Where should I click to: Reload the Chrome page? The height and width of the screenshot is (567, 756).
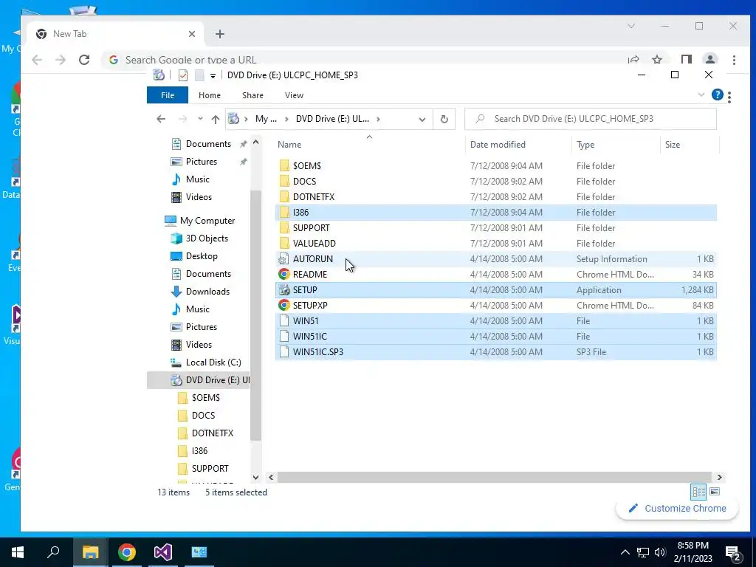point(84,60)
